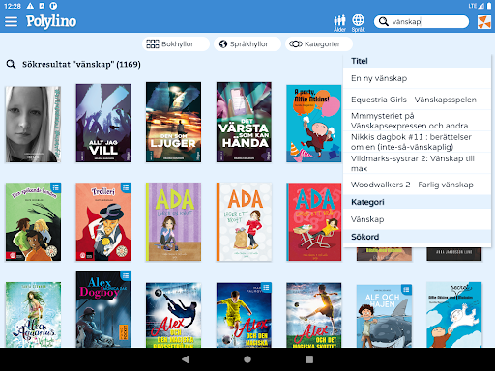
Task: Open Alex book with sunset footballer
Action: click(x=314, y=315)
